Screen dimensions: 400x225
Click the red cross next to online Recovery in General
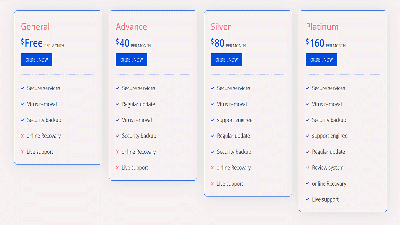tap(22, 136)
